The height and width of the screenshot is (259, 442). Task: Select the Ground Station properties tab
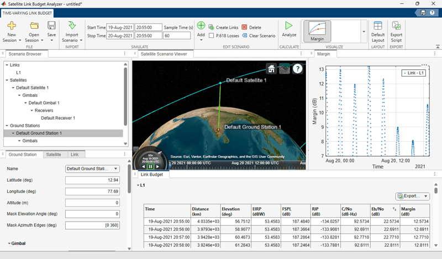[23, 154]
